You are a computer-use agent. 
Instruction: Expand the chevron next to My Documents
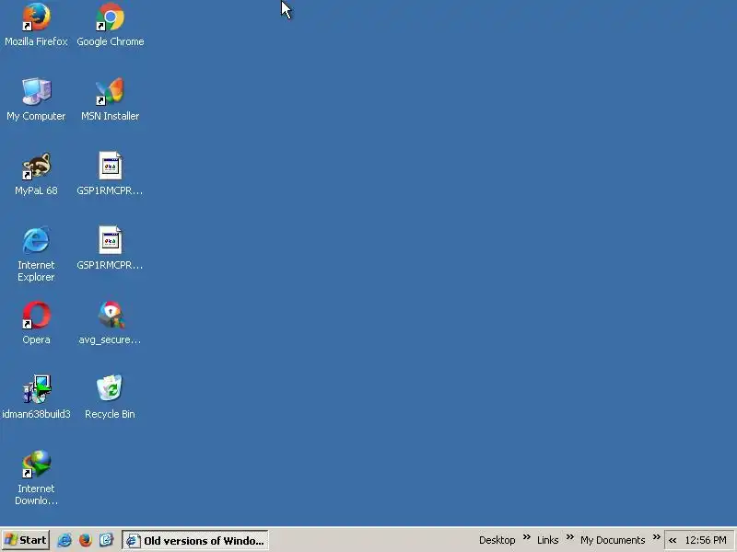point(657,537)
